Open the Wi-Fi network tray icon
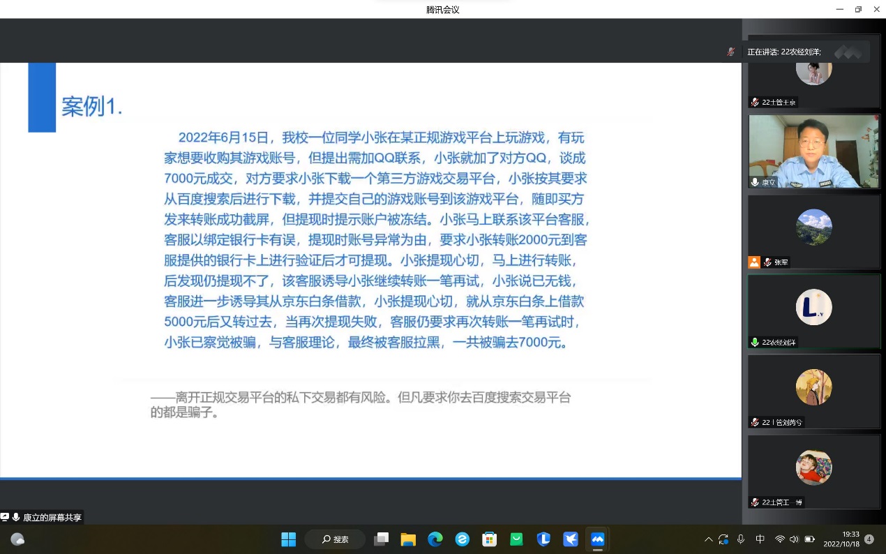The width and height of the screenshot is (886, 554). (x=780, y=539)
